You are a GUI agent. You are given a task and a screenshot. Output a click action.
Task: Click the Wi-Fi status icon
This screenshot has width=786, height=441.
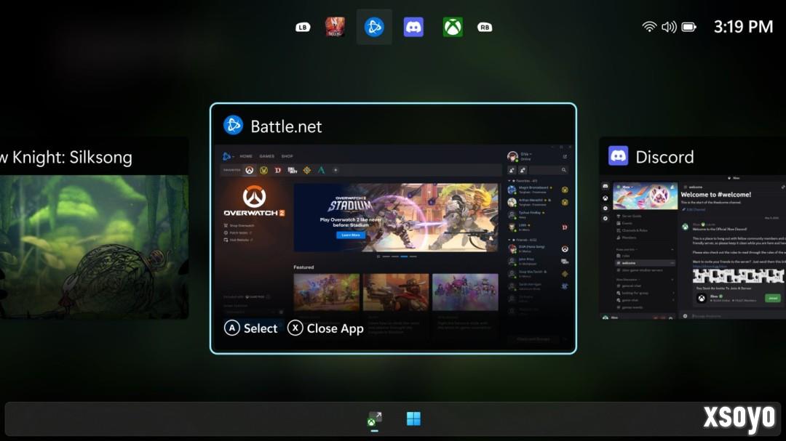click(649, 27)
